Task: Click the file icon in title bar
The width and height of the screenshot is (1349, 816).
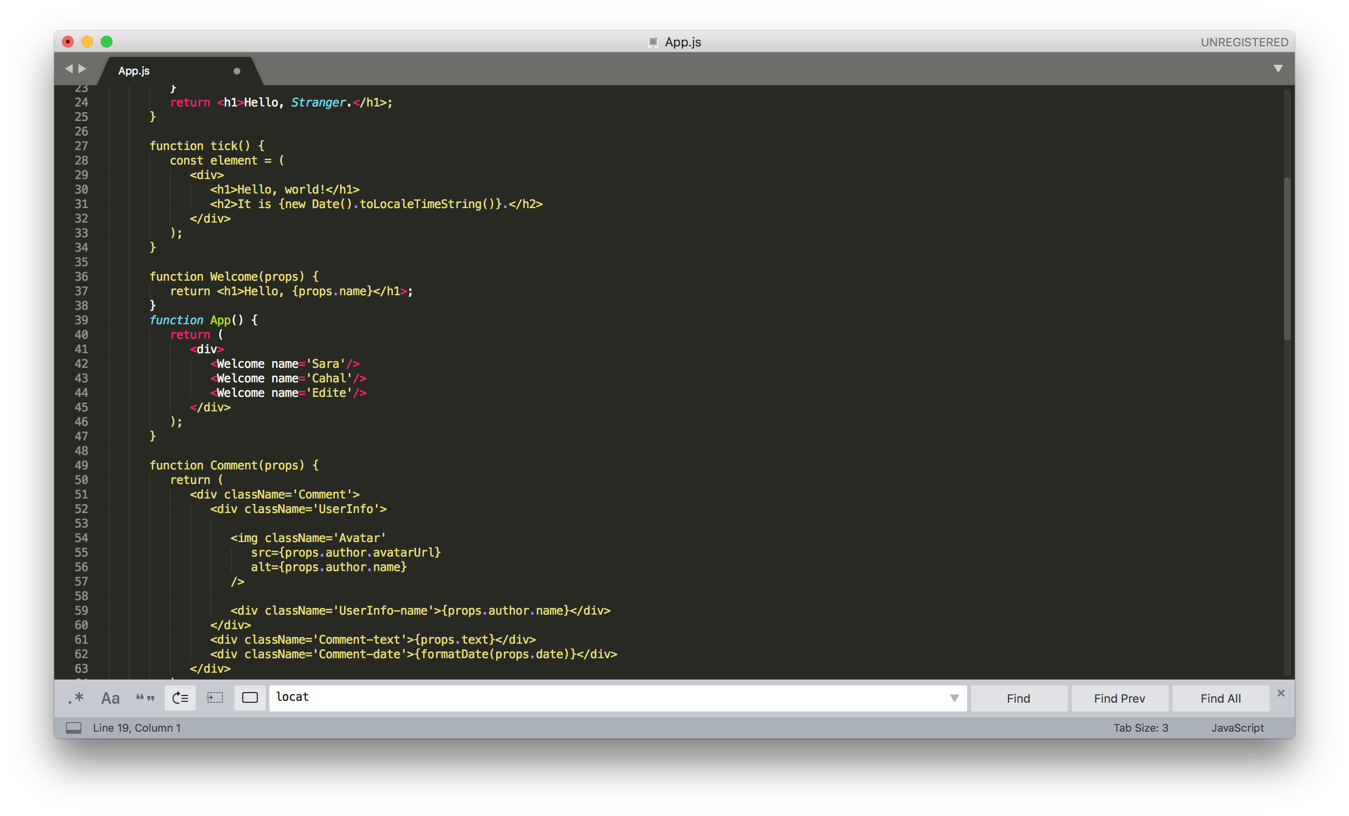Action: coord(653,42)
